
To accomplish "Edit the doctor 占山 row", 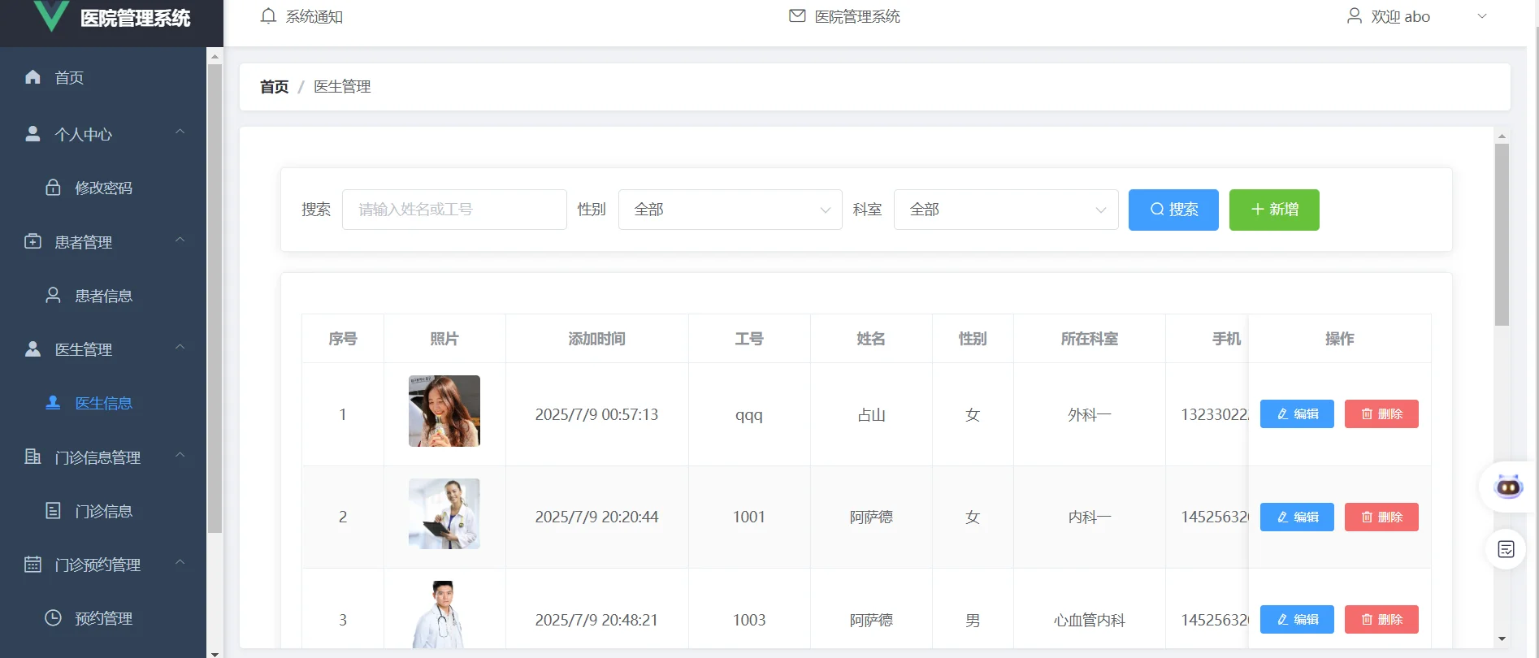I will (1297, 414).
